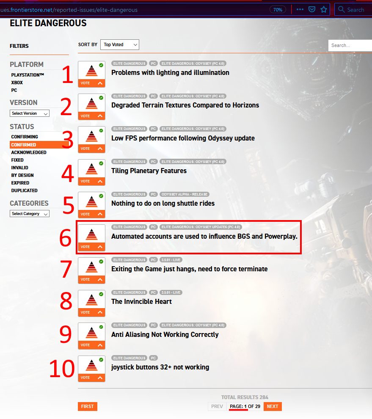Viewport: 372px width, 419px height.
Task: Click the issues Search... field
Action: pos(350,45)
